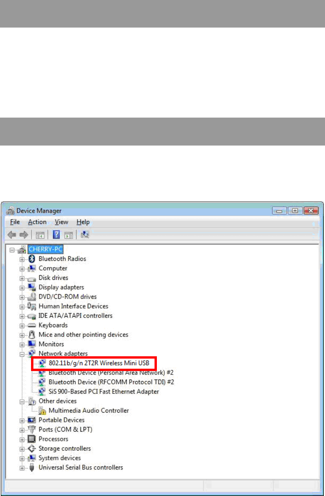Expand the Monitors node
Screen dimensions: 325x496
click(22, 345)
